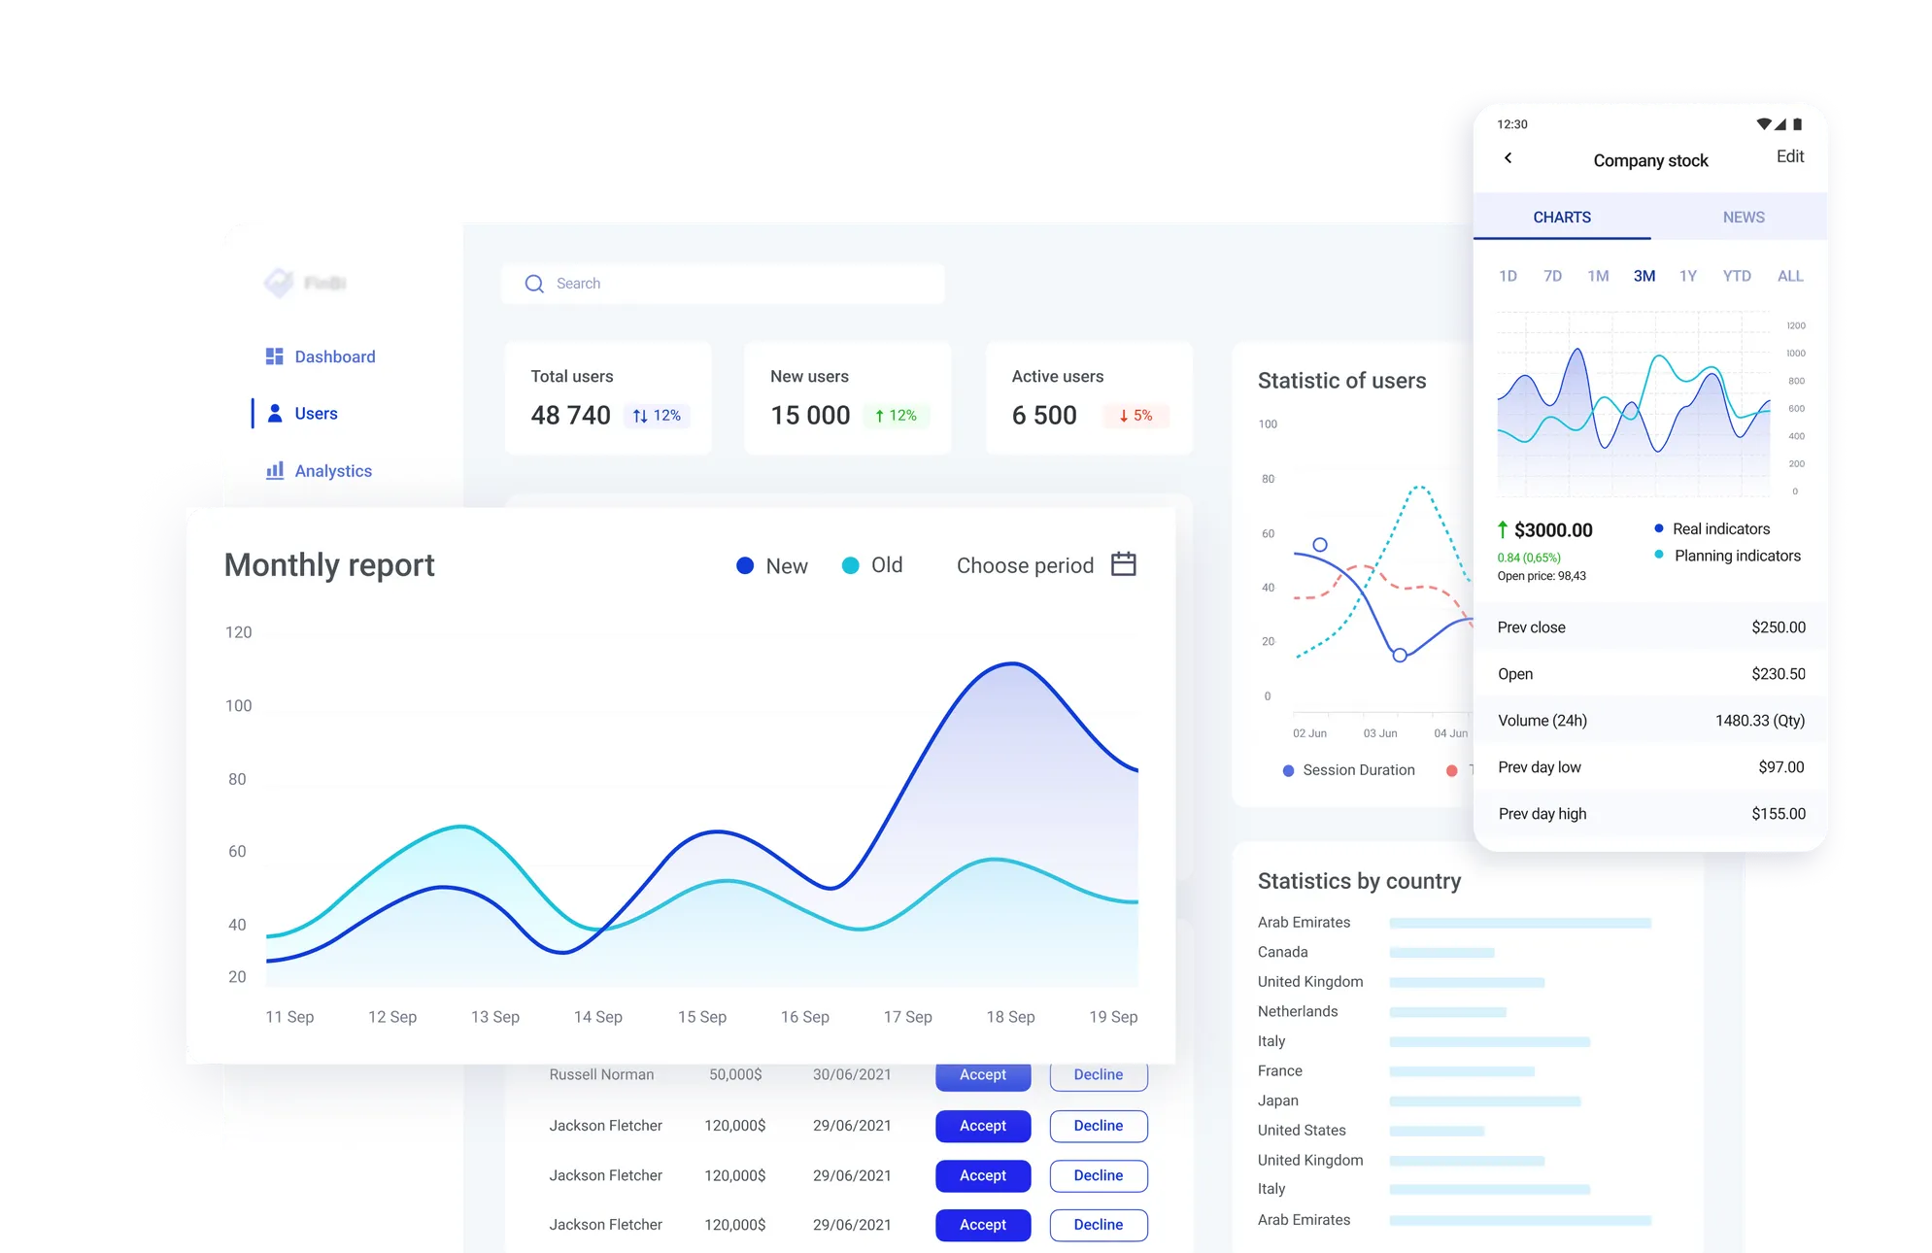Select the NEWS tab on Company stock
Viewport: 1932px width, 1253px height.
click(1742, 217)
